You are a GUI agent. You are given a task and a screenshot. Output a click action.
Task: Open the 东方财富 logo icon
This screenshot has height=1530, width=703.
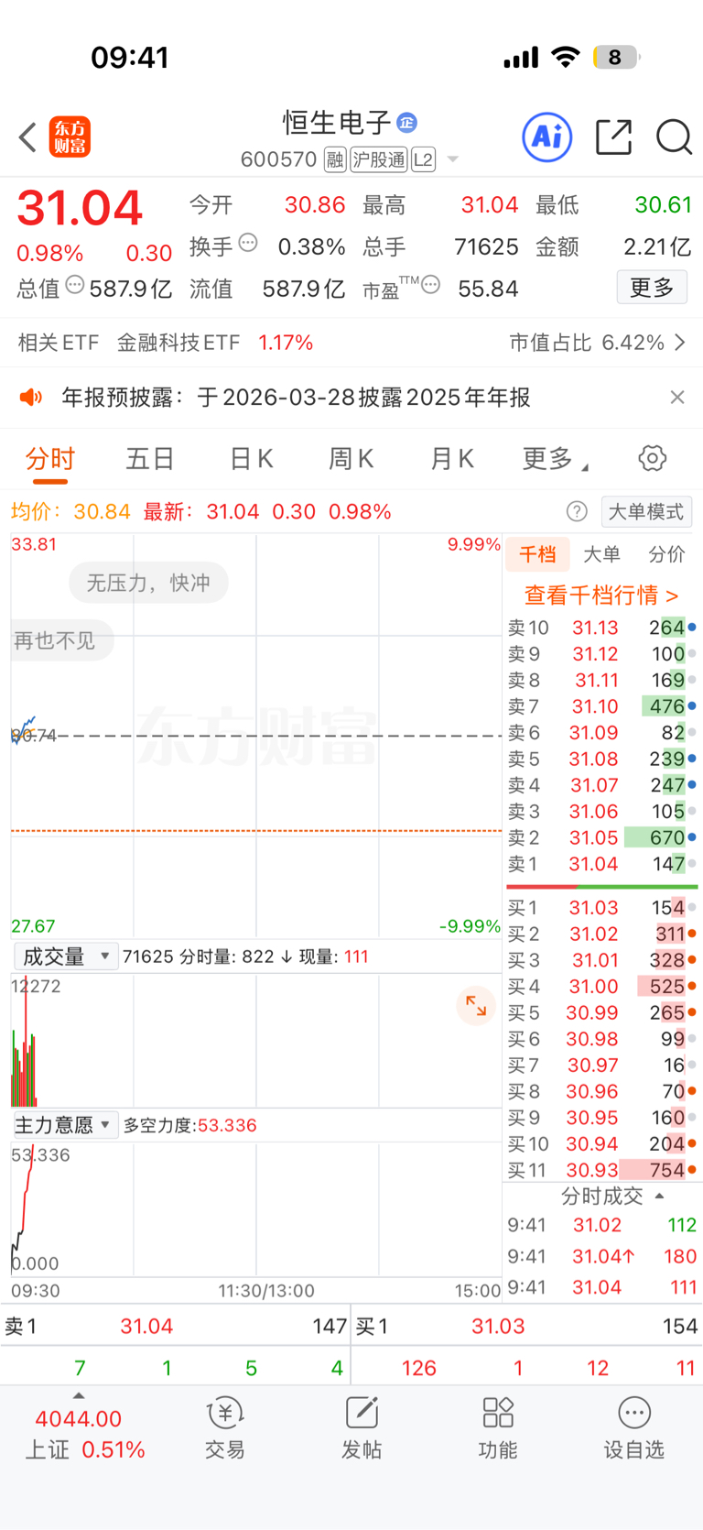point(70,137)
